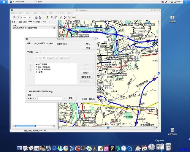Viewport: 190px width, 152px height.
Task: Open the 1.5 km zoom scale dropdown
Action: pyautogui.click(x=30, y=17)
